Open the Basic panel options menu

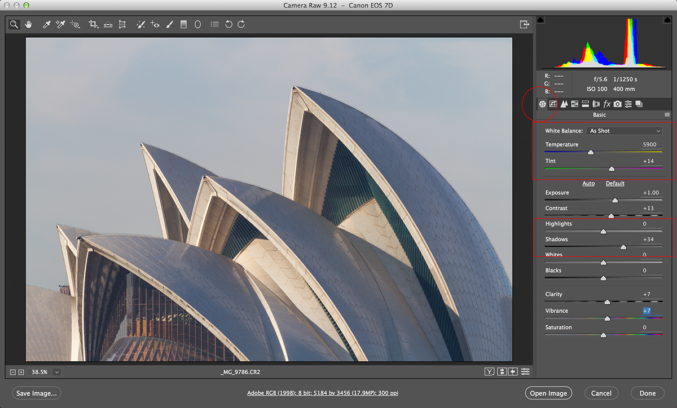click(x=667, y=115)
